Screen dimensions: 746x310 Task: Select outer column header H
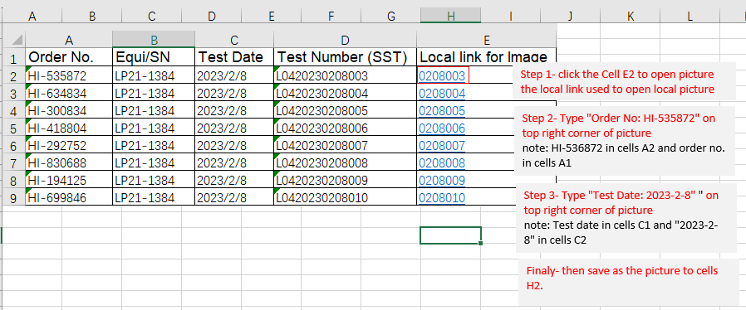450,16
